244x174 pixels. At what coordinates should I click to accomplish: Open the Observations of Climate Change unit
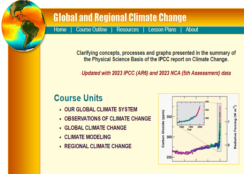108,119
